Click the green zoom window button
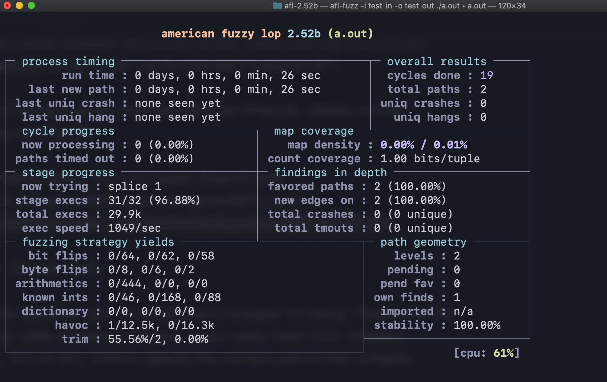This screenshot has height=382, width=607. point(31,5)
